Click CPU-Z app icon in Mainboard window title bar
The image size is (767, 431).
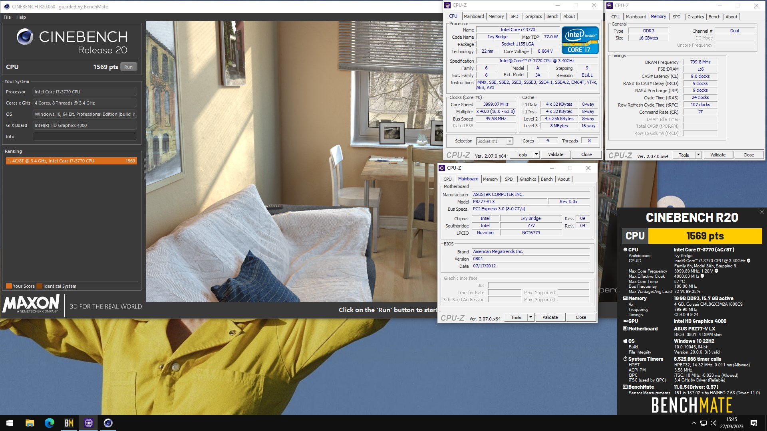442,168
